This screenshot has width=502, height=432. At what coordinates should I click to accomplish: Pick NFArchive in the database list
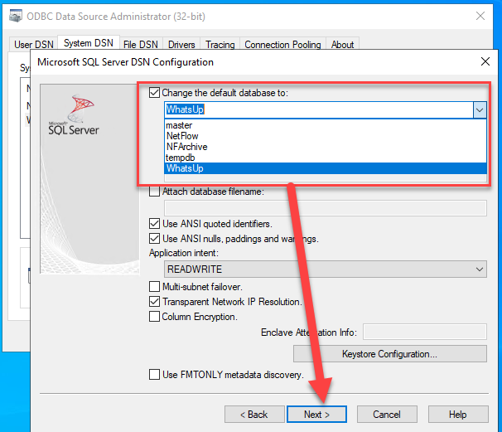326,147
